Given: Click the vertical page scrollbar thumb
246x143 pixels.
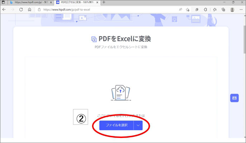Looking at the screenshot, I should tap(245, 39).
